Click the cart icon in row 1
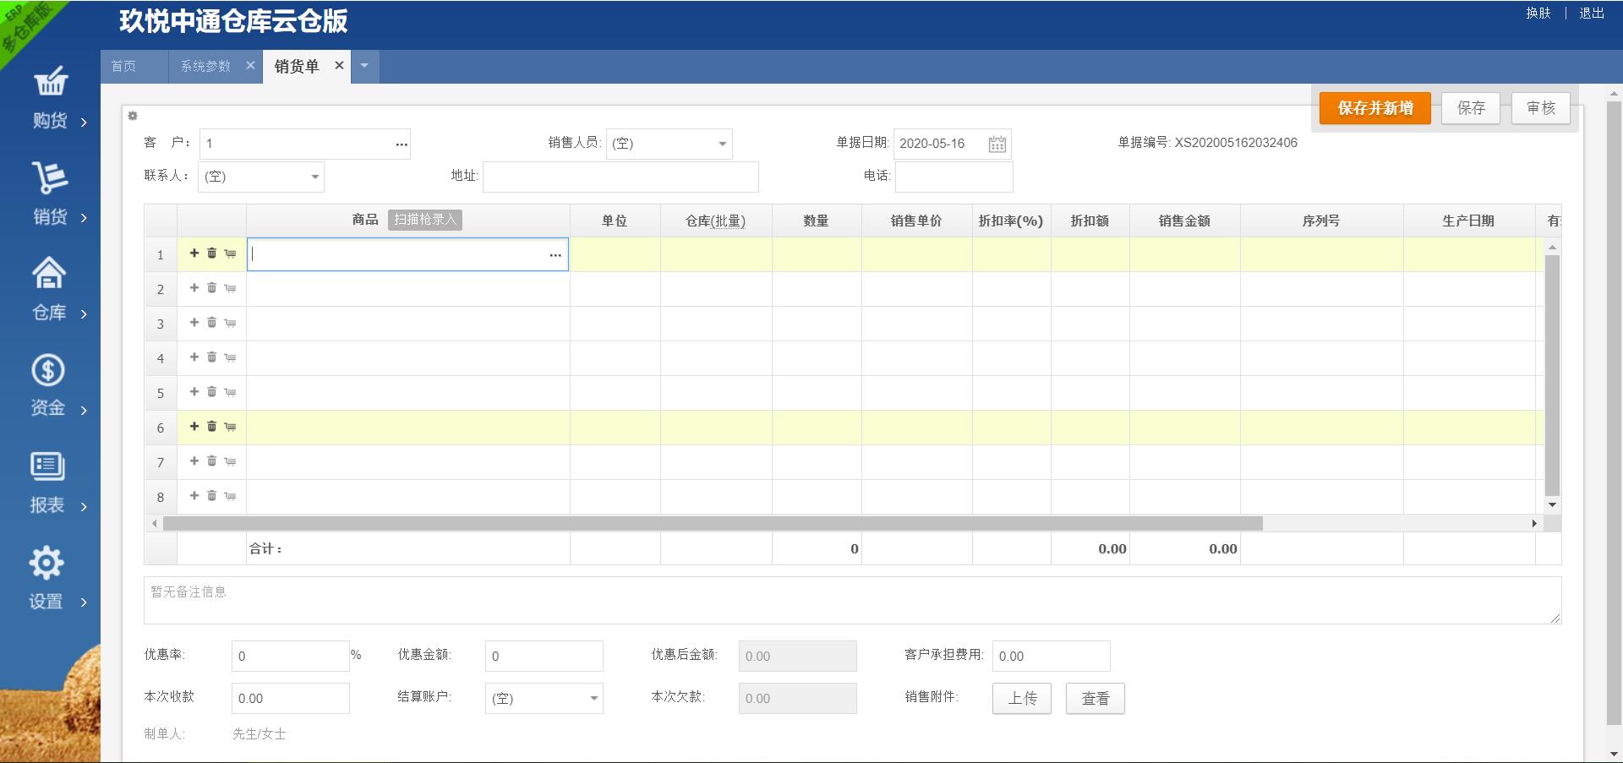This screenshot has width=1623, height=763. (230, 253)
